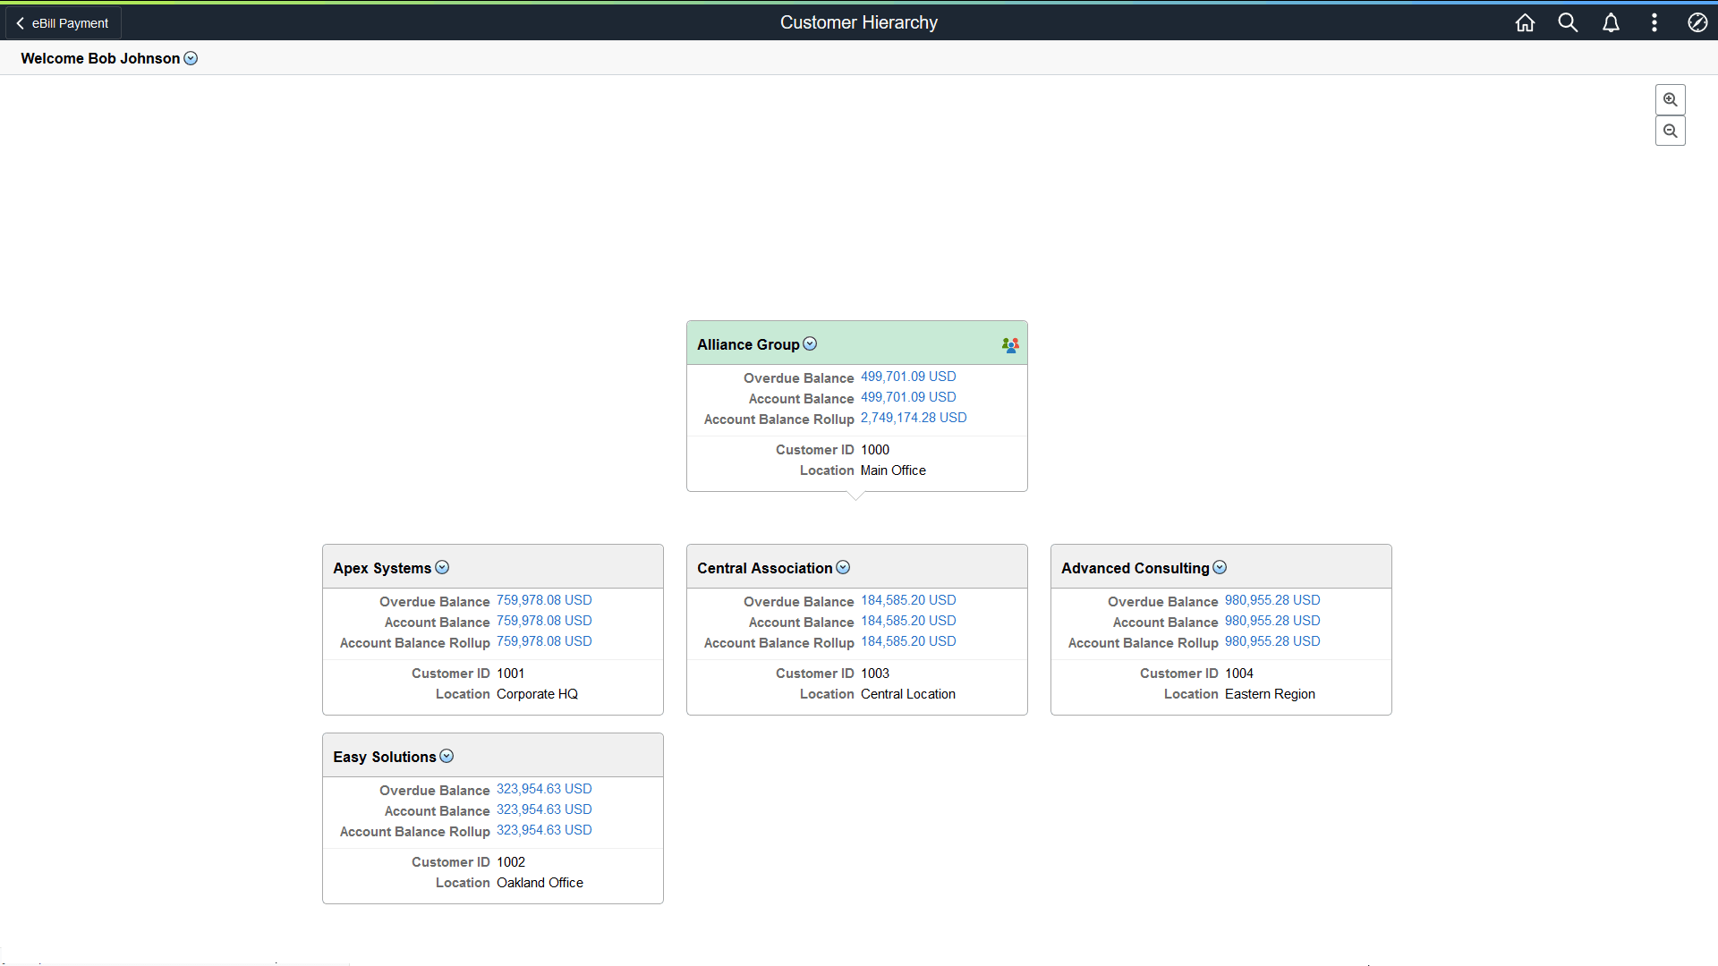The image size is (1718, 966).
Task: Open the Easy Solutions actions dropdown
Action: pyautogui.click(x=447, y=757)
